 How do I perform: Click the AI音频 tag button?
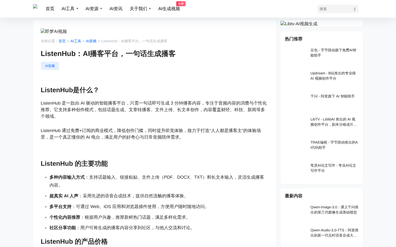pos(50,66)
